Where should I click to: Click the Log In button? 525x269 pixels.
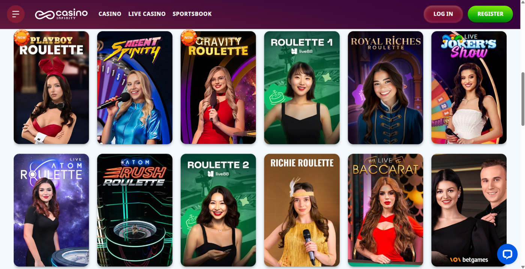click(443, 14)
